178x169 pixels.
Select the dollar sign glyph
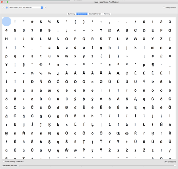(x=41, y=22)
